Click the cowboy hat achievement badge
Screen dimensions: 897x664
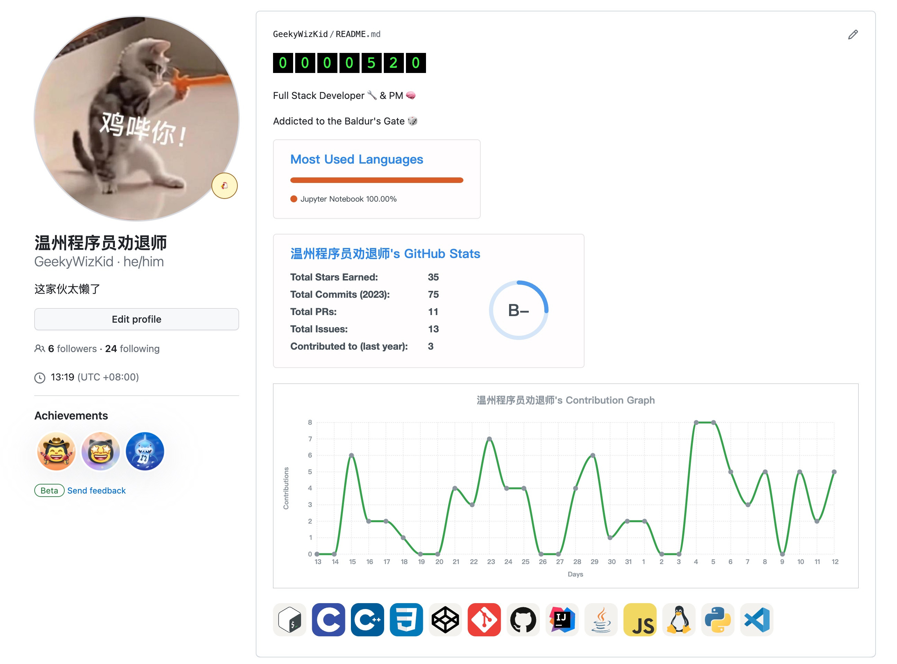(x=56, y=451)
